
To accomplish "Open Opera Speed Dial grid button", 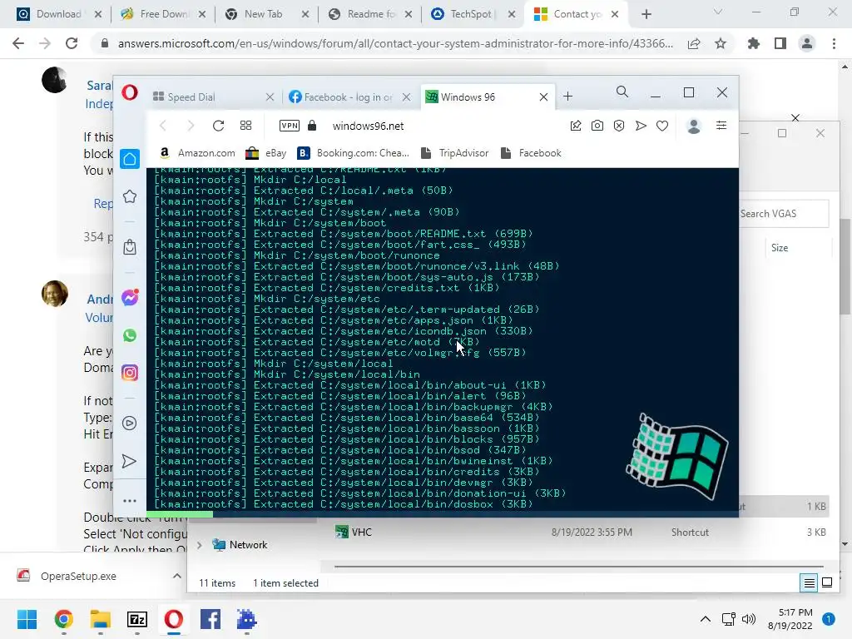I will (x=245, y=126).
